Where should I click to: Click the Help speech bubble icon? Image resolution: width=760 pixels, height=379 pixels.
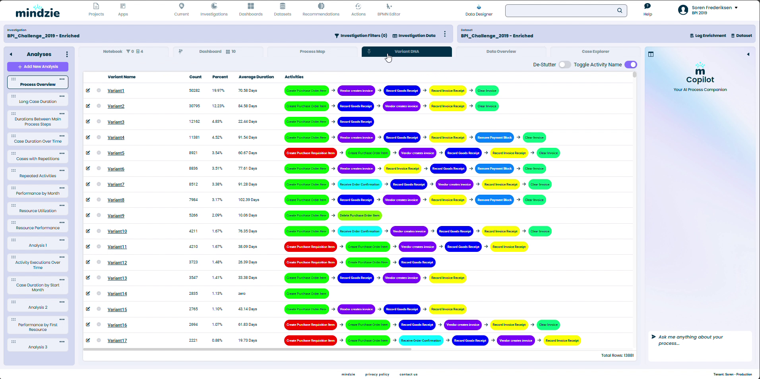click(648, 6)
